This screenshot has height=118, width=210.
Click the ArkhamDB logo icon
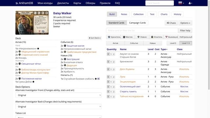point(17,3)
